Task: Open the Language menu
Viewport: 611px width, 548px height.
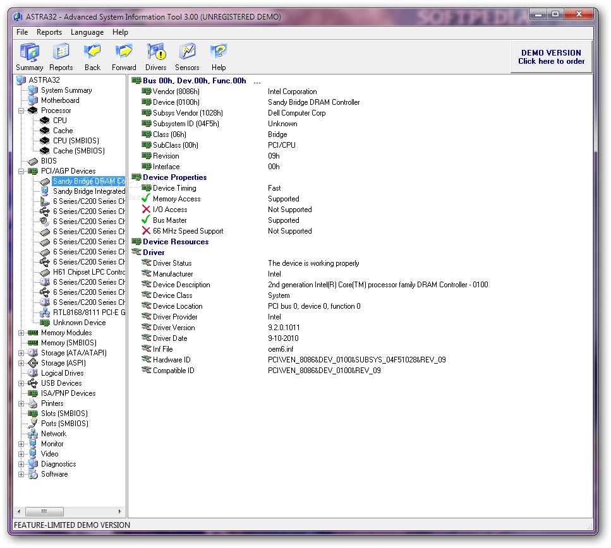Action: (x=87, y=32)
